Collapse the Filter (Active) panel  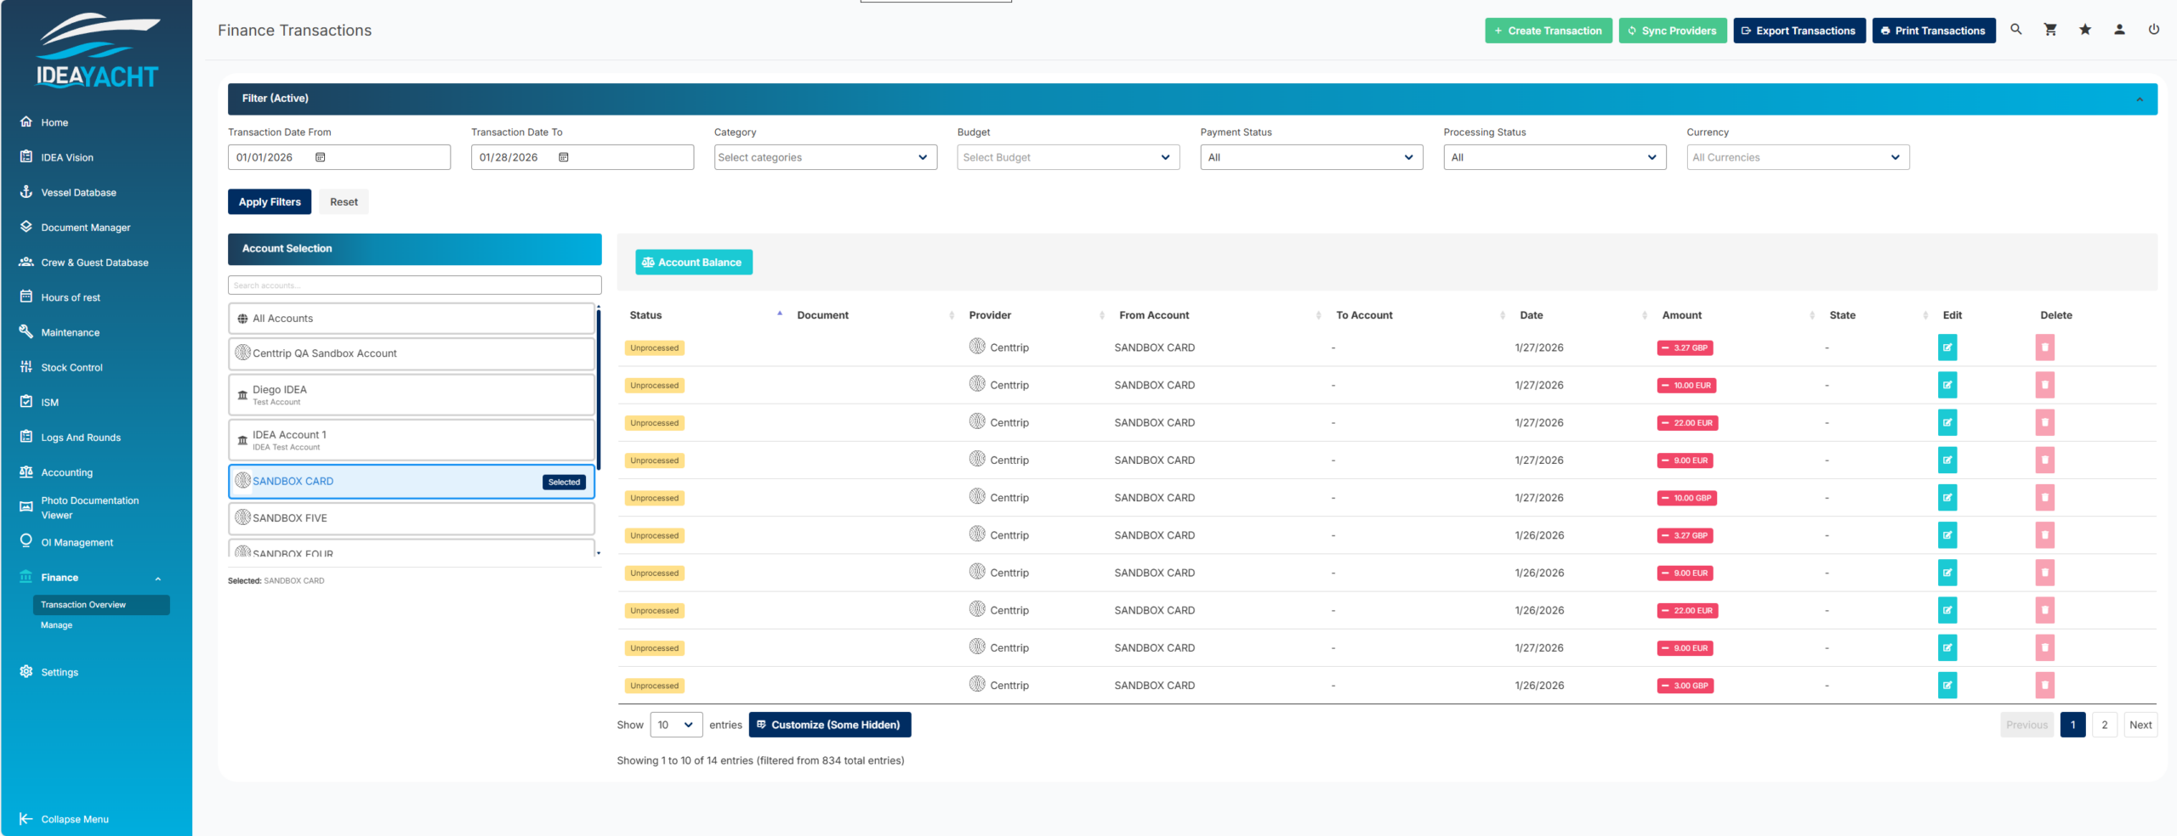[x=2140, y=99]
